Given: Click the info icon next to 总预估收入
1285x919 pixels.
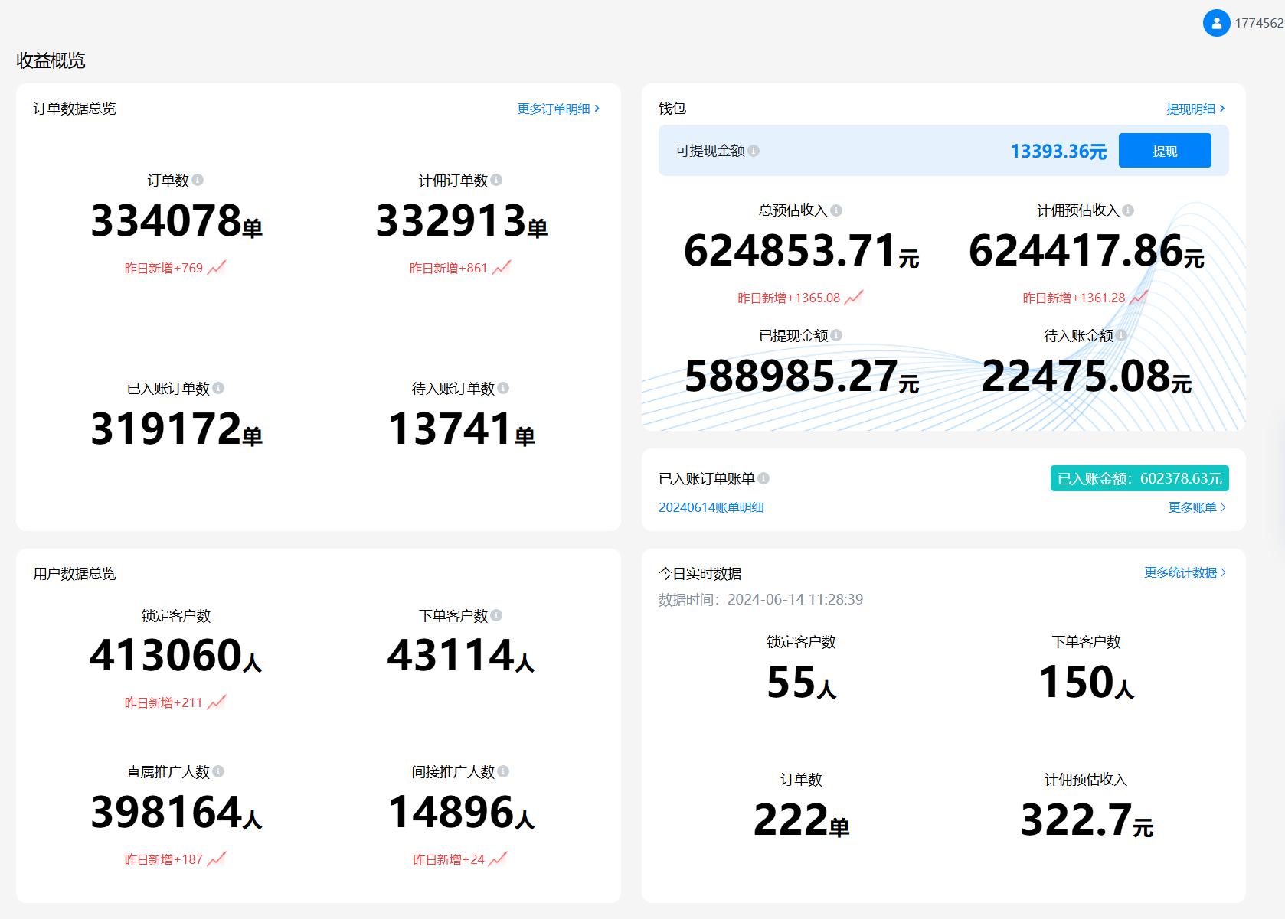Looking at the screenshot, I should click(x=836, y=210).
